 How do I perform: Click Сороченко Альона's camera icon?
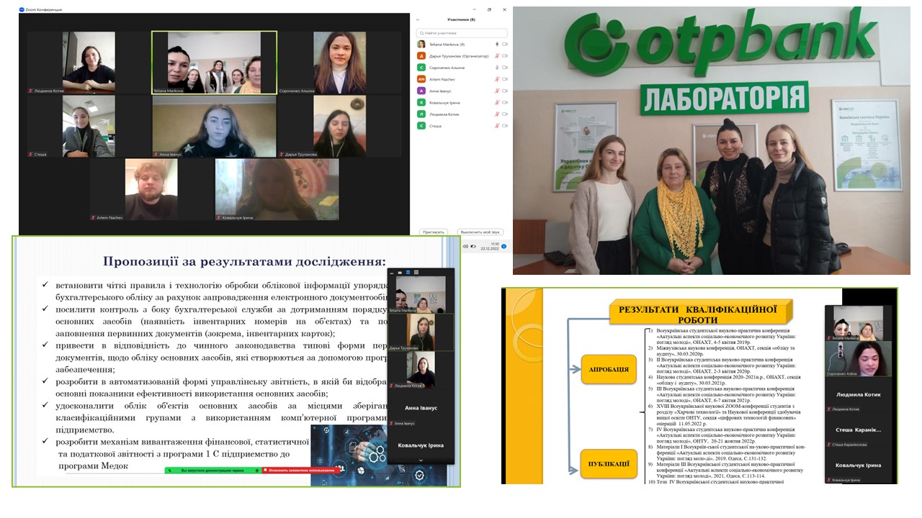click(x=505, y=68)
